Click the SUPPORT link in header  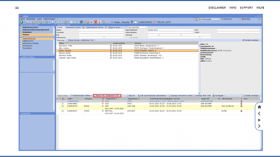click(x=246, y=8)
